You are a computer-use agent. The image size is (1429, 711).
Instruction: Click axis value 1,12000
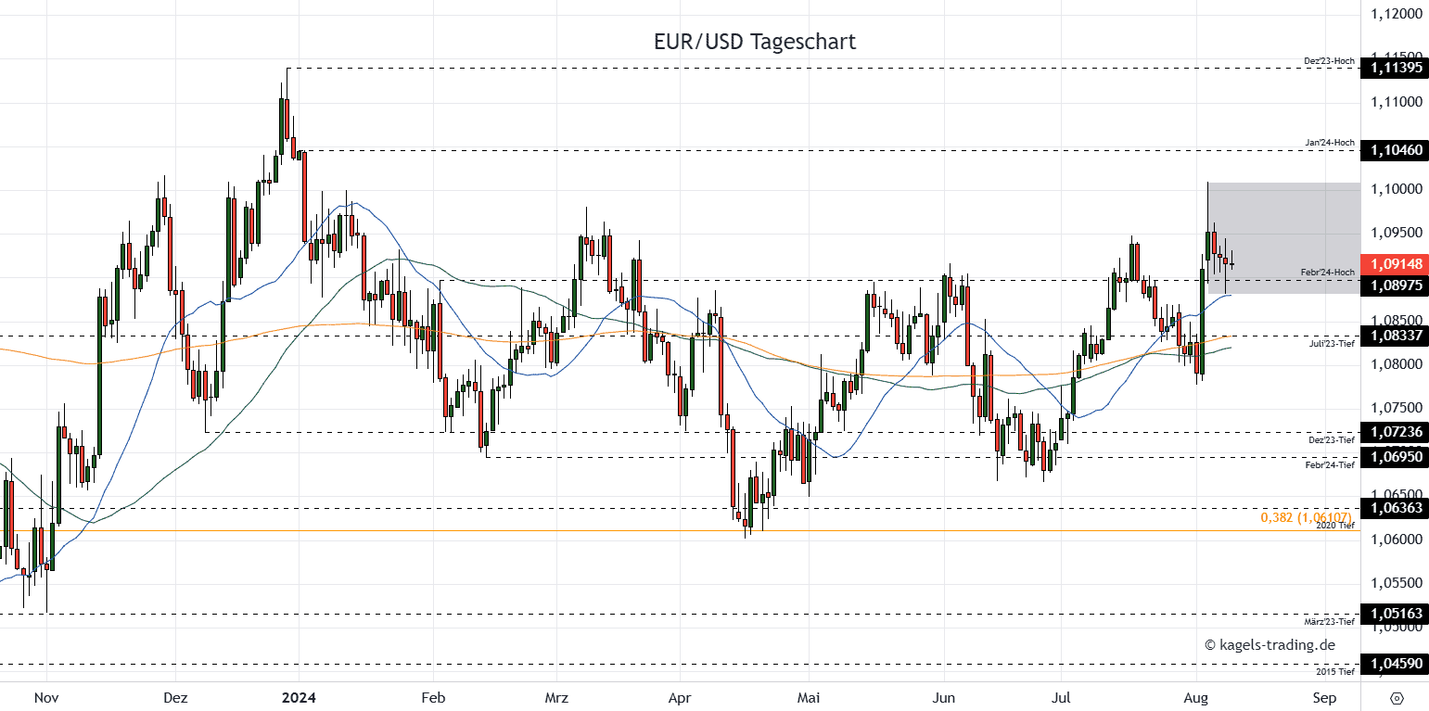coord(1397,15)
